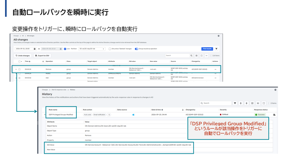Image resolution: width=283 pixels, height=159 pixels.
Task: Toggle fullscreen icon in History toolbar
Action: pos(264,103)
